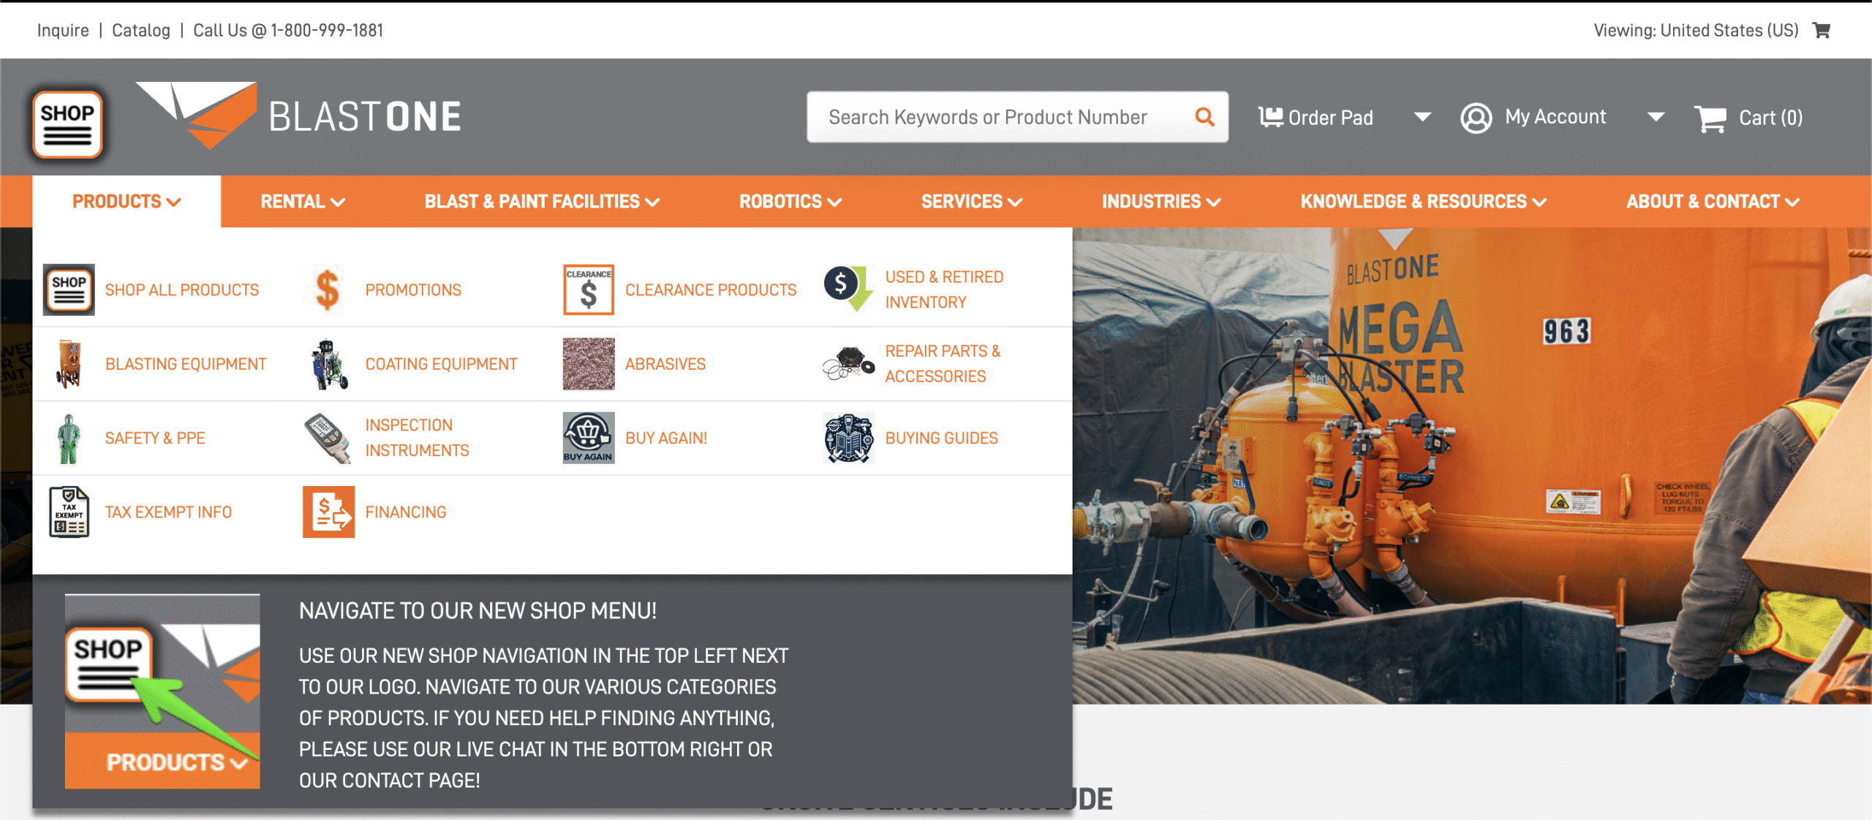
Task: Open the ABOUT & CONTACT menu
Action: tap(1713, 202)
